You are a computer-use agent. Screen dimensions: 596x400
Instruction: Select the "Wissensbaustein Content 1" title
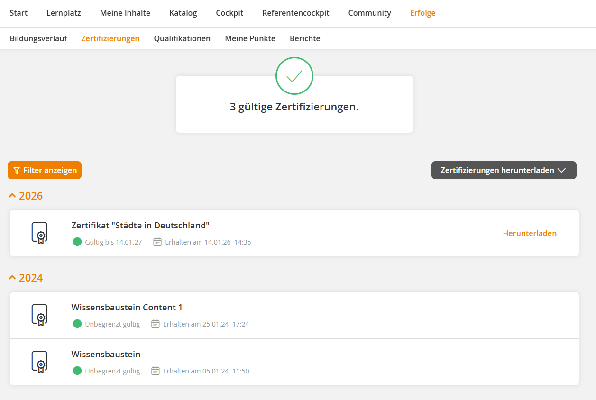127,308
